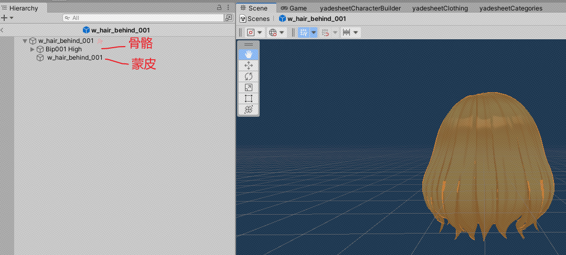Select the combined Transform tool
Screen dimensions: 566x255
[x=248, y=109]
